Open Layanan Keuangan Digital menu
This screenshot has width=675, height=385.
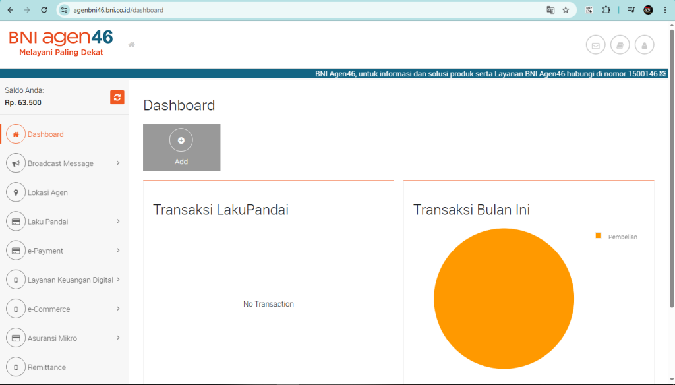tap(70, 280)
